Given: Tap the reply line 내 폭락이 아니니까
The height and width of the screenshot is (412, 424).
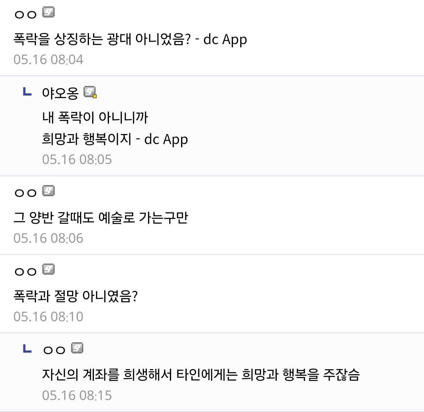Looking at the screenshot, I should tap(95, 117).
